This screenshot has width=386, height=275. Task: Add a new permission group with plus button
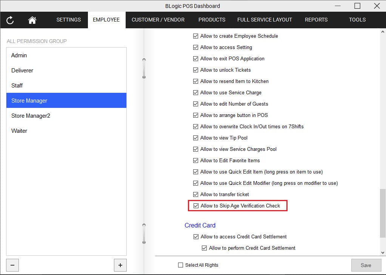click(120, 265)
